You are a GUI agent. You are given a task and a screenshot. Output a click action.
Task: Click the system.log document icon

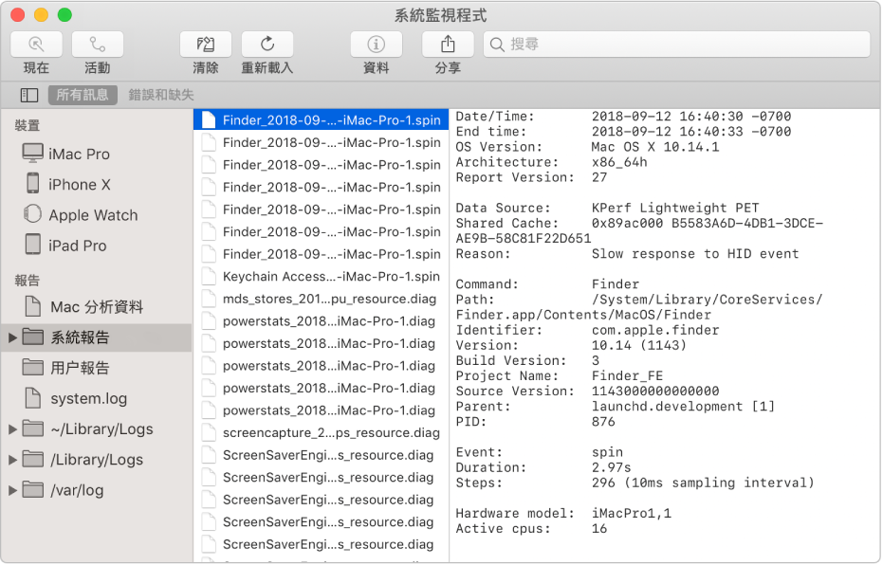(32, 398)
